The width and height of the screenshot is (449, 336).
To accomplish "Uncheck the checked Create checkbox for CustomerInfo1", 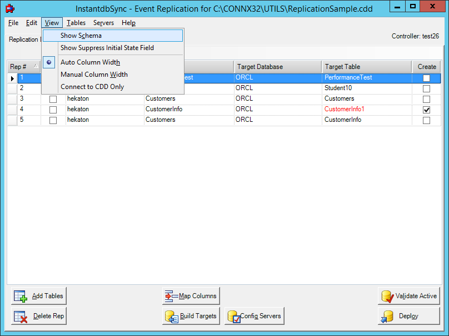I will (x=426, y=109).
